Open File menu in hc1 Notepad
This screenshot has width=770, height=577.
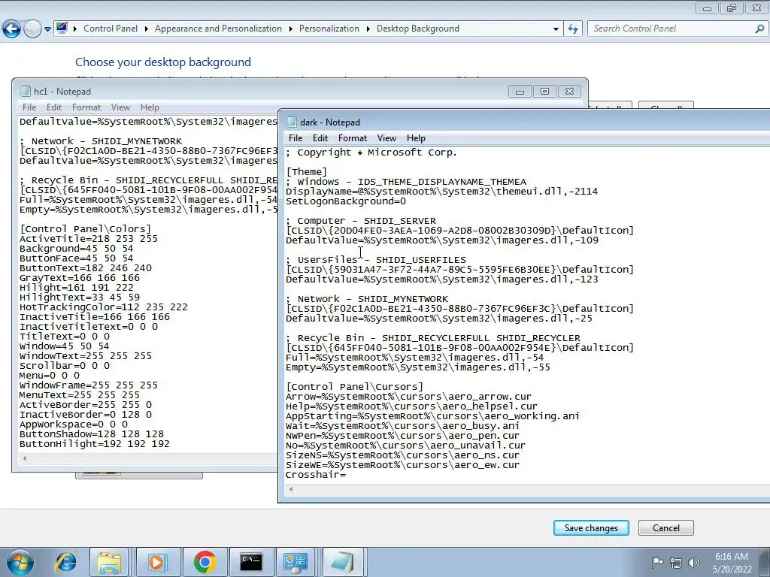point(29,107)
